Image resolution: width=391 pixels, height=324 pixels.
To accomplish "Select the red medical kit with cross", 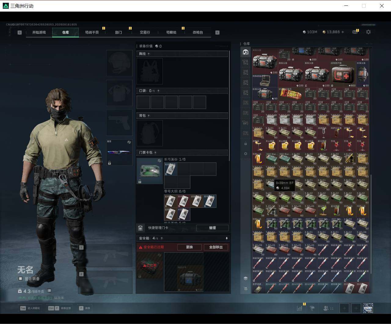I will coord(343,74).
